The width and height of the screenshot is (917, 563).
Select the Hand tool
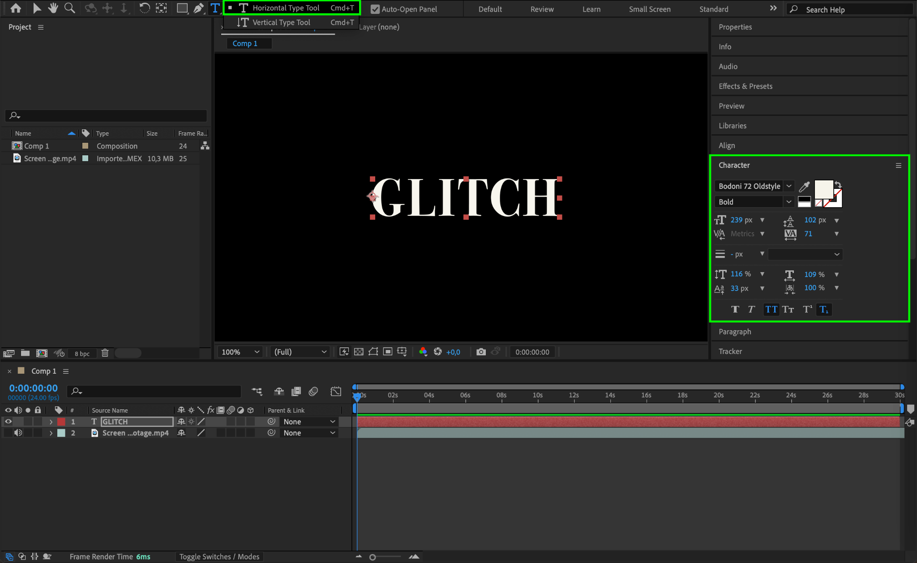[x=53, y=8]
